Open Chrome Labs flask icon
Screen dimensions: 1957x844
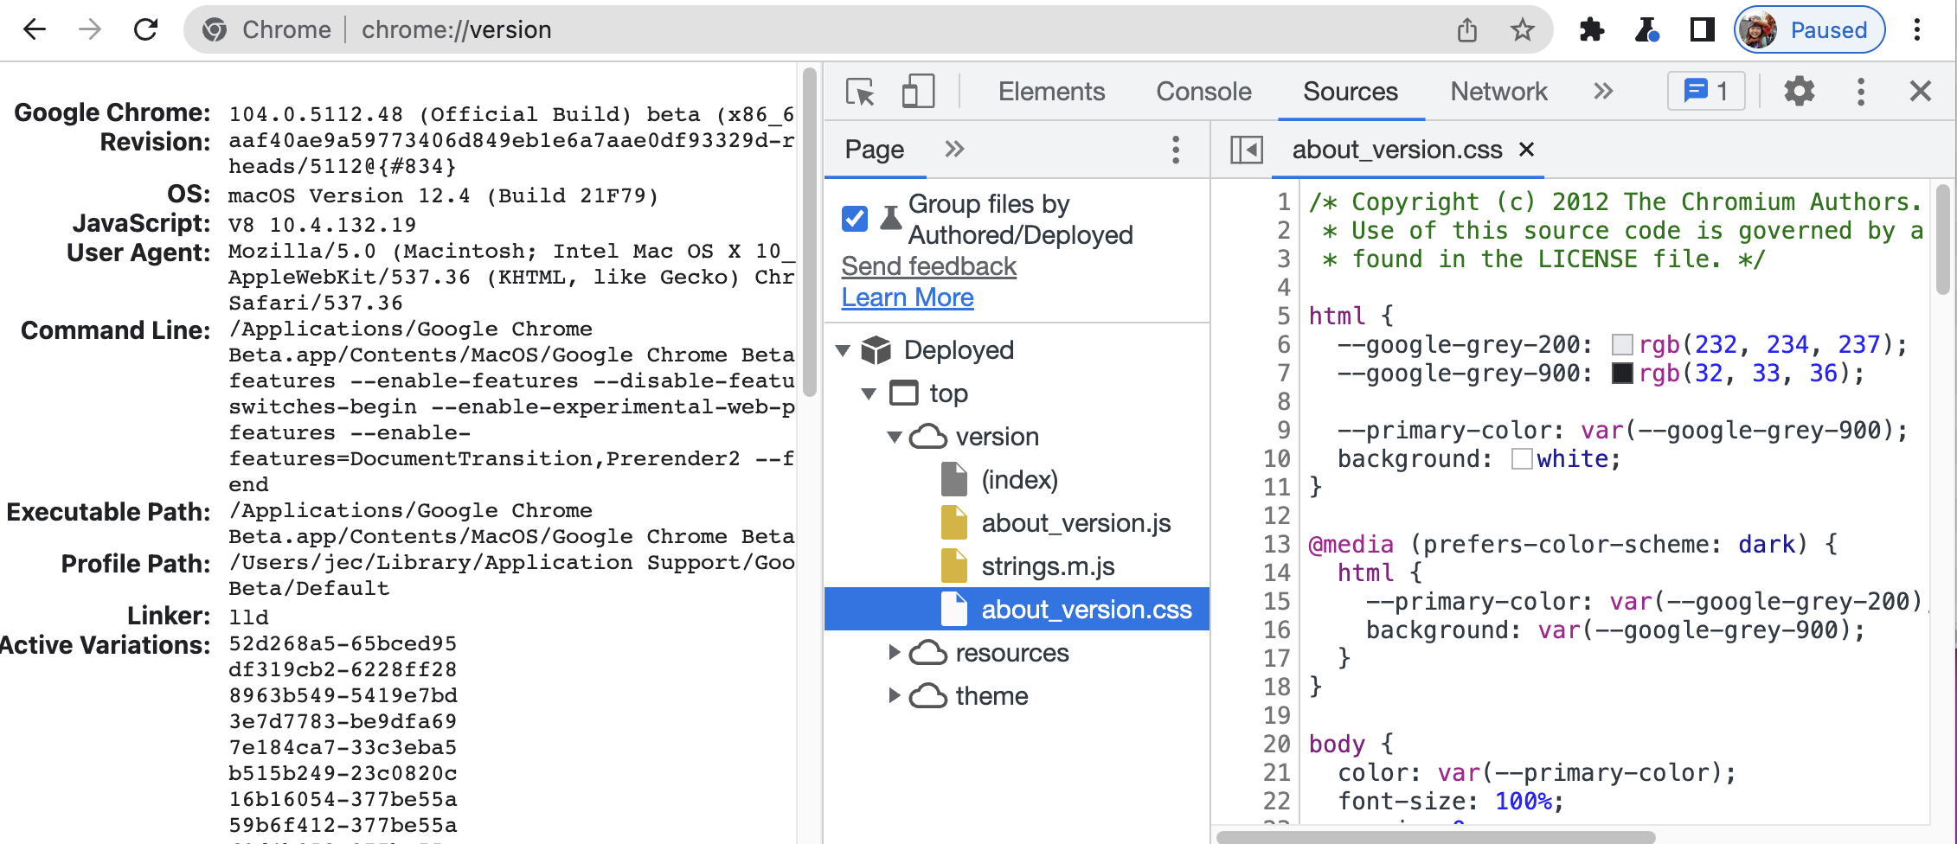point(1646,30)
